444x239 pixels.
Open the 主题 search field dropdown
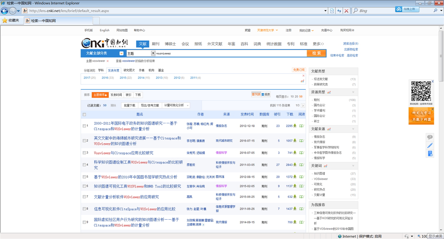pos(153,53)
